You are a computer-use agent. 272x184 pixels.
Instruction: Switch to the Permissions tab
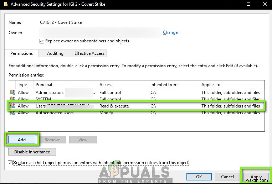tap(21, 53)
